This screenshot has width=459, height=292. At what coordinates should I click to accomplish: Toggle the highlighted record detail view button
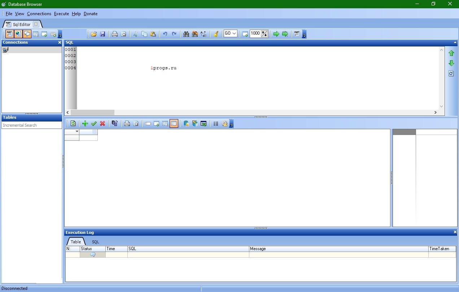(174, 123)
